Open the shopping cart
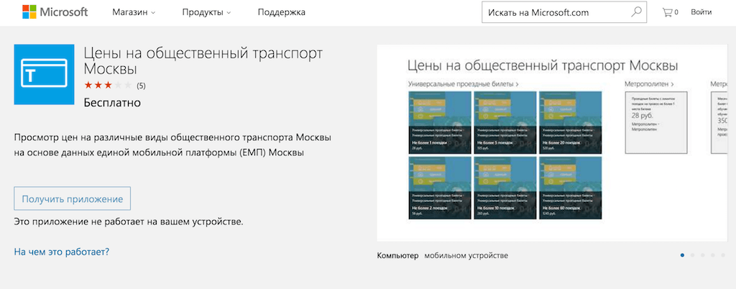 coord(670,12)
